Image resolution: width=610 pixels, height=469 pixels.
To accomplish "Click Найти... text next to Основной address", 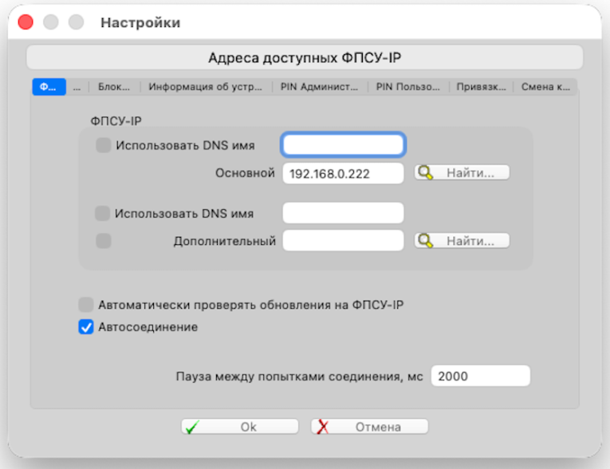I will pos(470,173).
